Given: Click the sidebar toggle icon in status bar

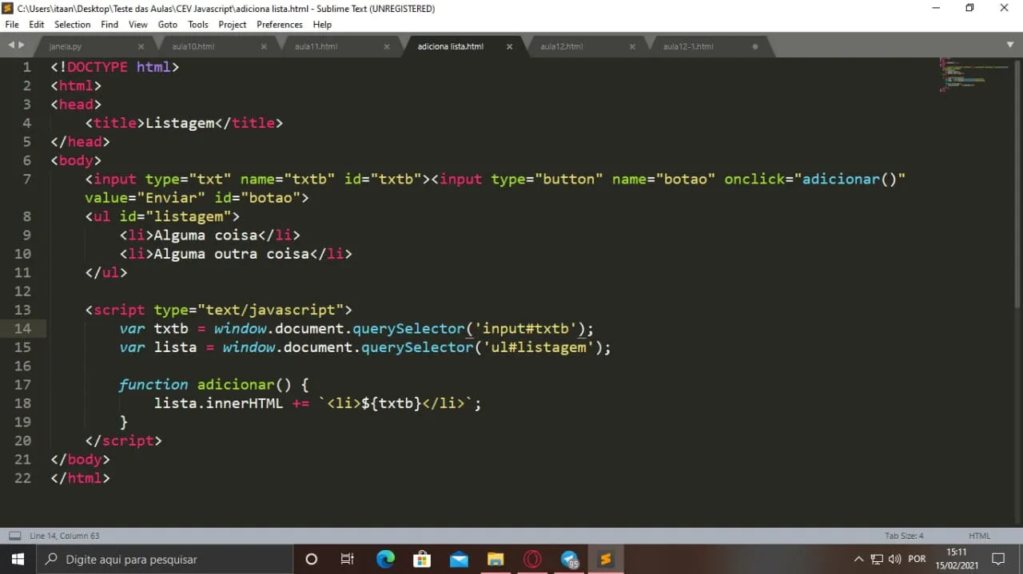Looking at the screenshot, I should click(x=14, y=536).
